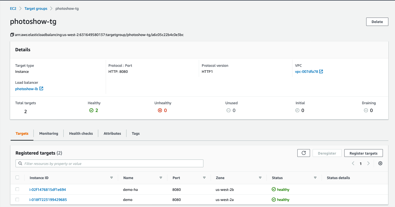Image resolution: width=395 pixels, height=207 pixels.
Task: Select checkbox for instance i-018f7223199429685
Action: (x=17, y=200)
